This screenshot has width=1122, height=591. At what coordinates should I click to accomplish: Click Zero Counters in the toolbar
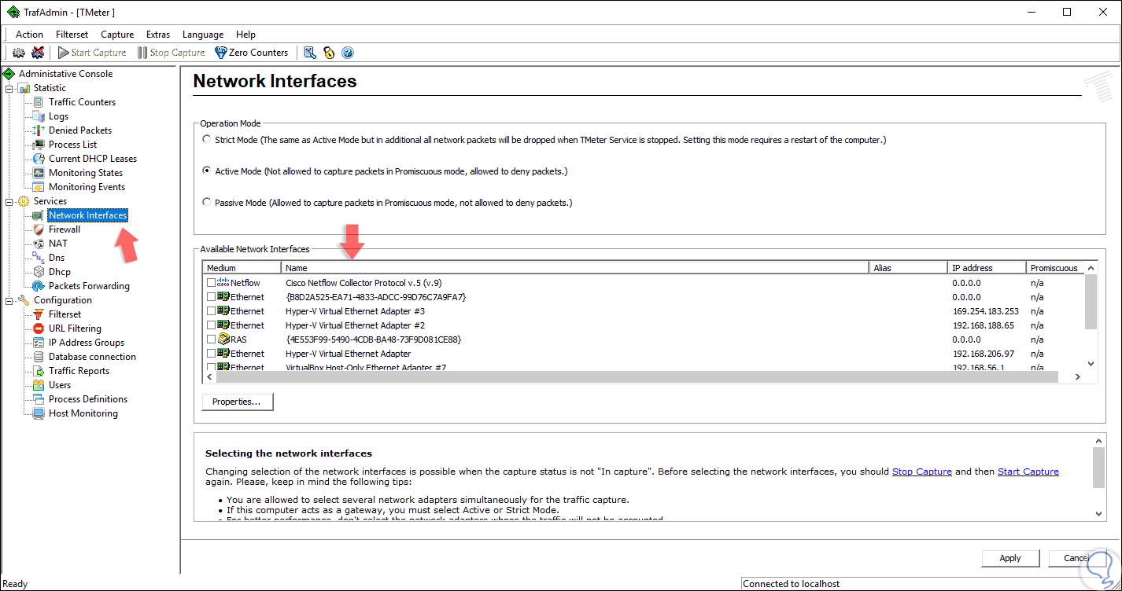pos(251,53)
